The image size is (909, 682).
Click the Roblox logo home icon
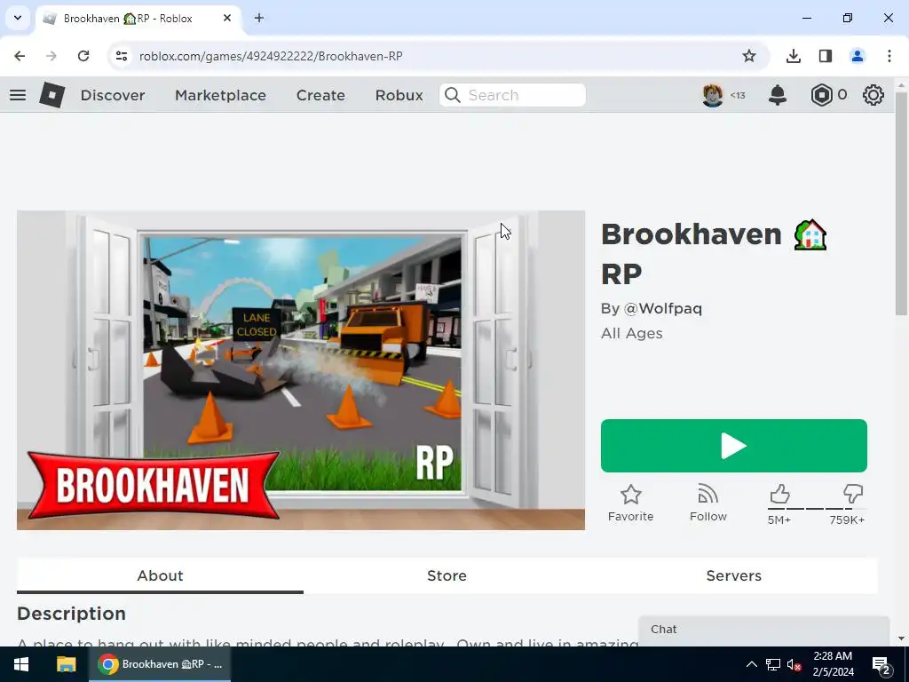point(52,95)
